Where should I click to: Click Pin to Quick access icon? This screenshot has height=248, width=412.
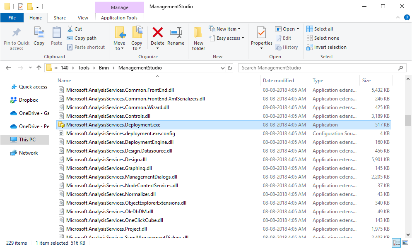pyautogui.click(x=16, y=33)
